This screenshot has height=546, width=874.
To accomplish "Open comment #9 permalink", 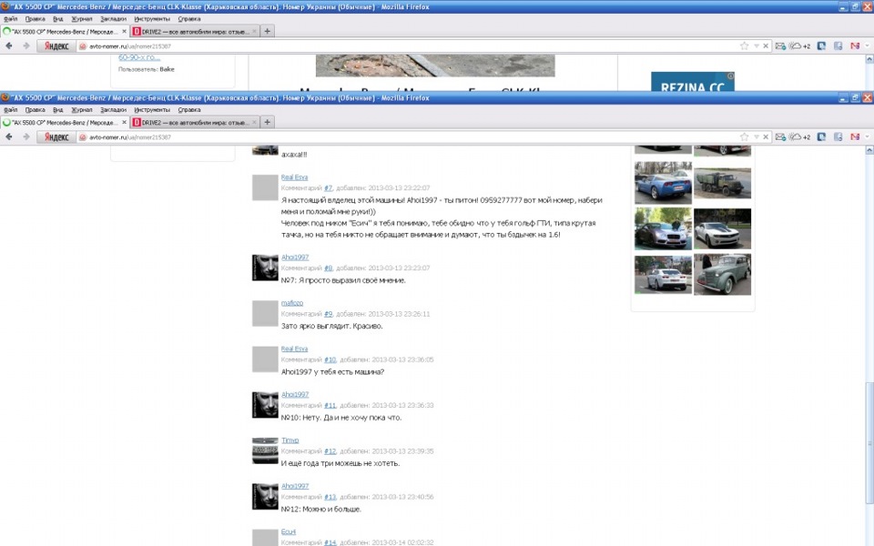I will pos(329,314).
